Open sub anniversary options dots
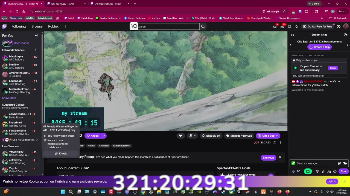Viewport: 350px width, 196px height. [342, 68]
